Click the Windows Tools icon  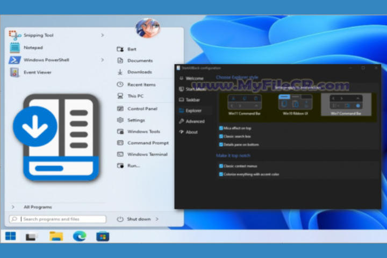[x=120, y=131]
